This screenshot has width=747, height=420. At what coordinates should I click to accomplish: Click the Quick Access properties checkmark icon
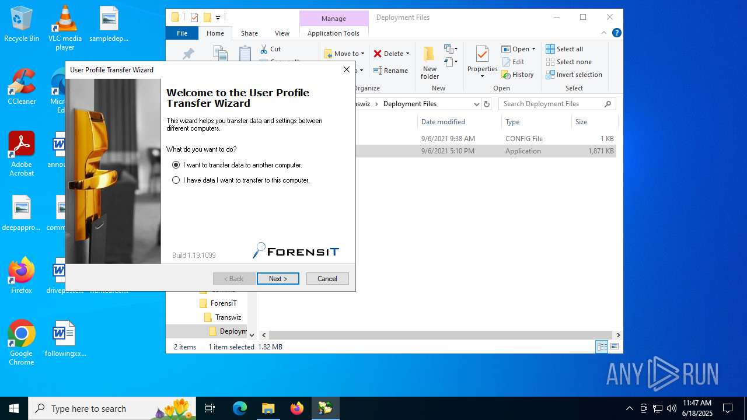pyautogui.click(x=194, y=17)
